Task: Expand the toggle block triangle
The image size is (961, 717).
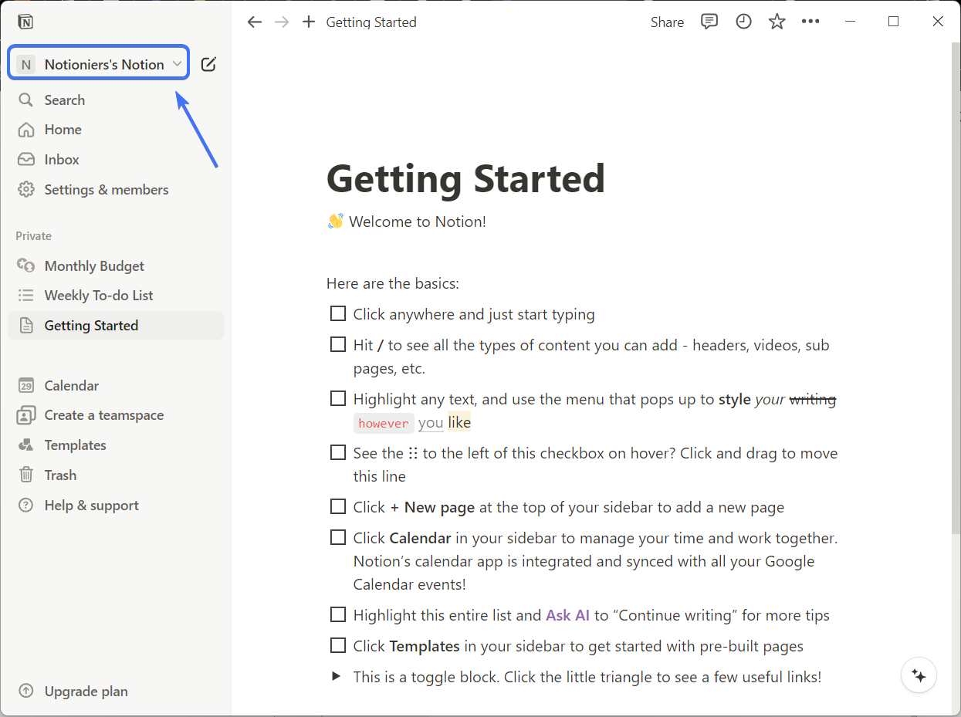Action: click(336, 676)
